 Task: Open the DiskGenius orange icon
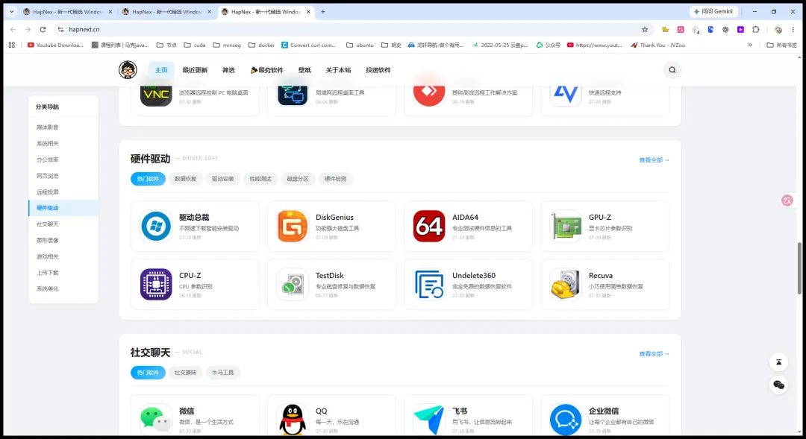click(x=293, y=226)
